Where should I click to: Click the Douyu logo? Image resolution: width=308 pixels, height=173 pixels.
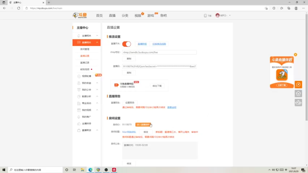click(80, 15)
